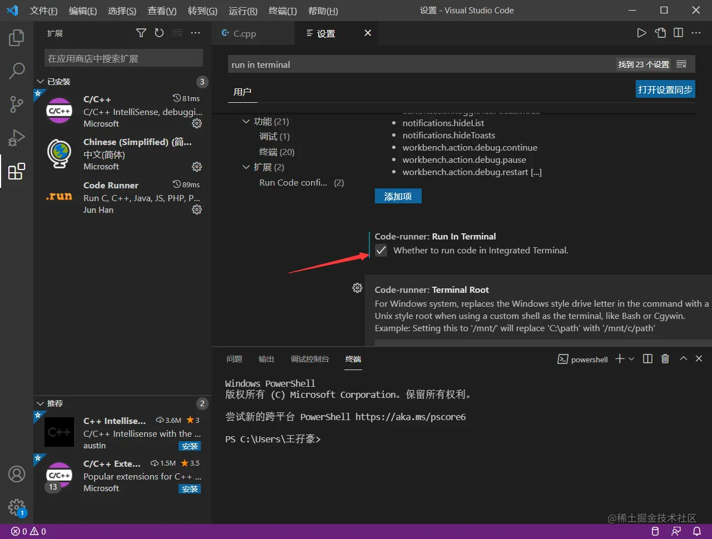Switch to the 问题 panel tab
712x539 pixels.
click(x=234, y=359)
